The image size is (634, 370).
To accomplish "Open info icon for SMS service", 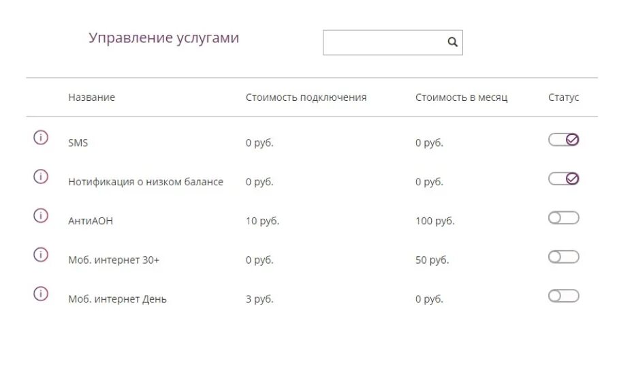I will click(x=40, y=138).
